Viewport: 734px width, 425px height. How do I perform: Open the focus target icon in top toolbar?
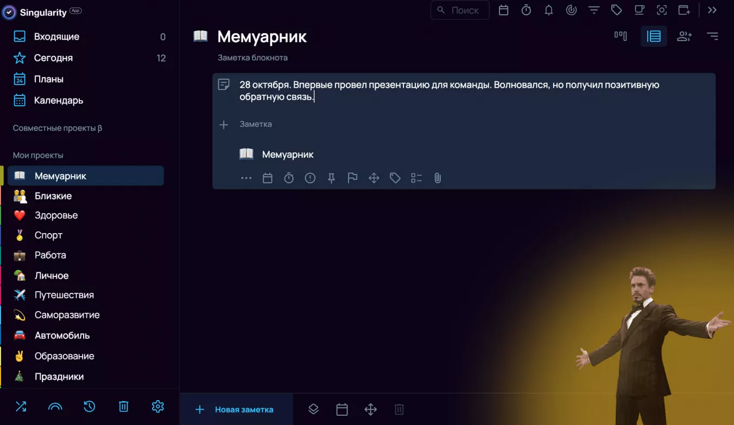(x=571, y=10)
